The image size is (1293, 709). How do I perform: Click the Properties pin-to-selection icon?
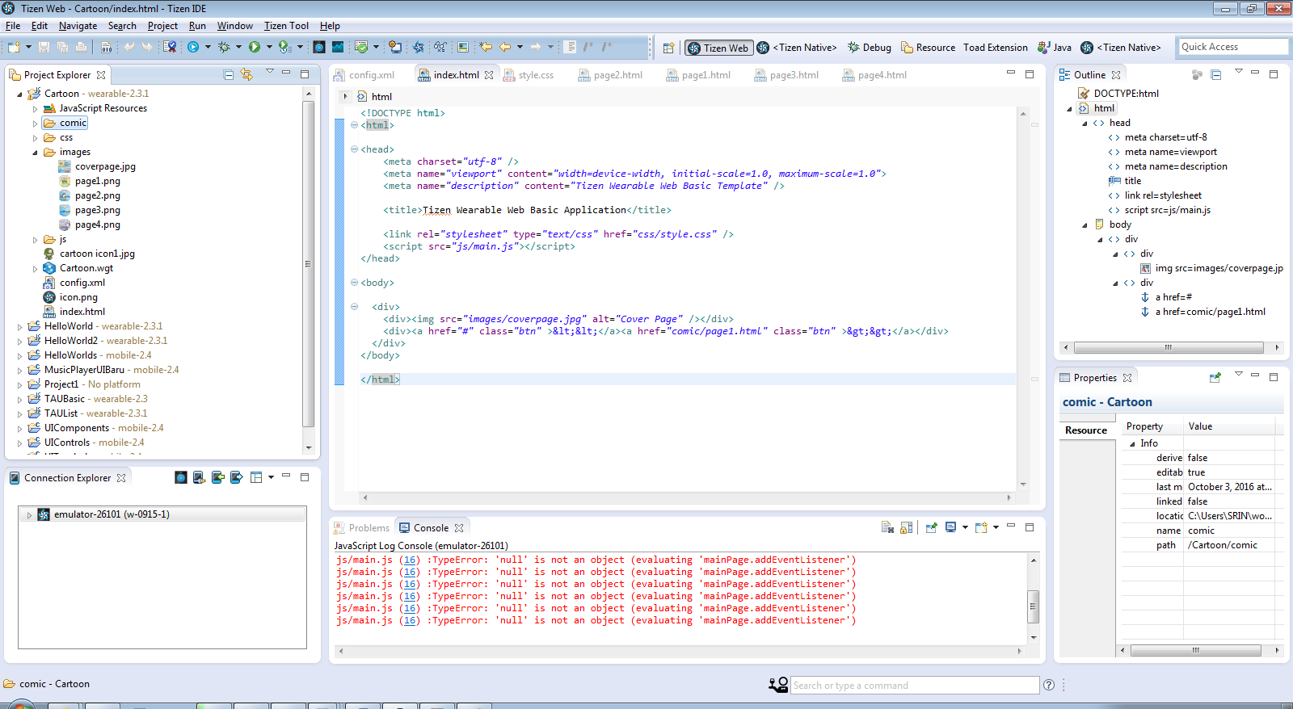point(1215,377)
